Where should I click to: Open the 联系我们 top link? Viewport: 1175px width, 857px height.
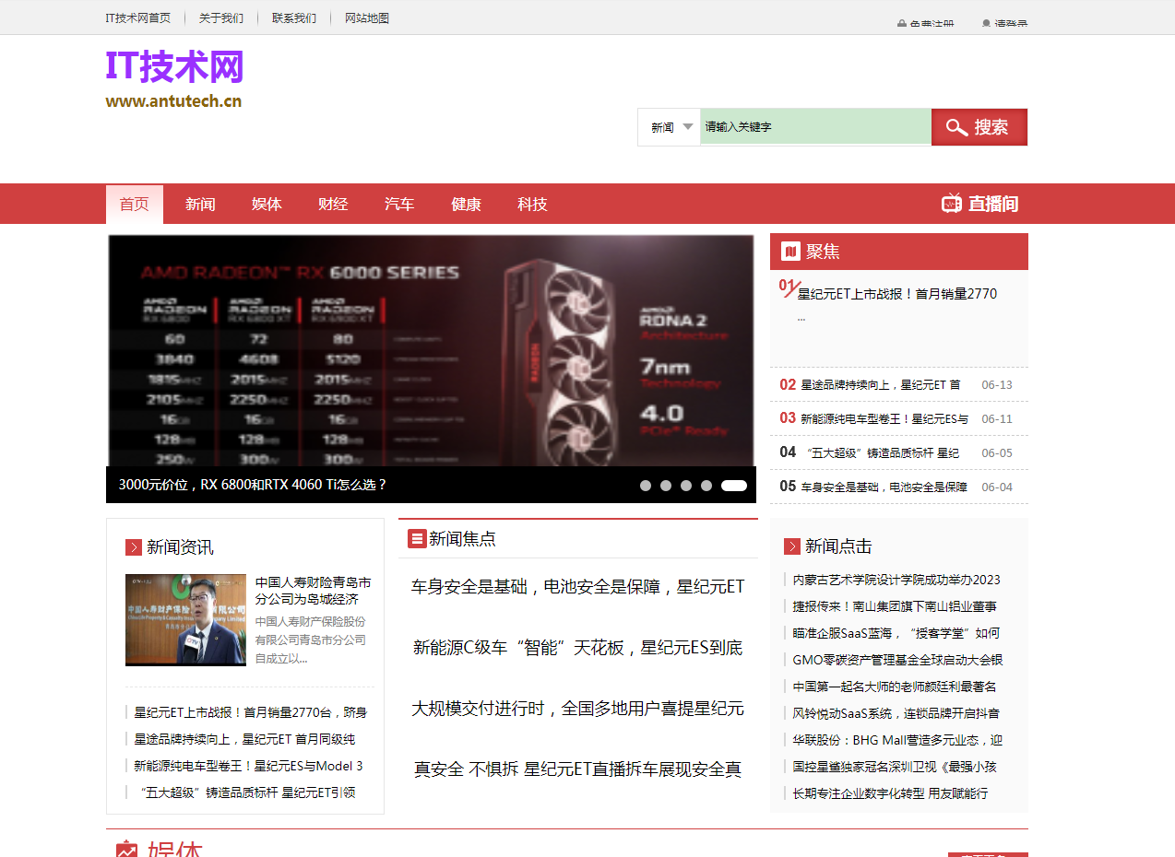tap(294, 18)
